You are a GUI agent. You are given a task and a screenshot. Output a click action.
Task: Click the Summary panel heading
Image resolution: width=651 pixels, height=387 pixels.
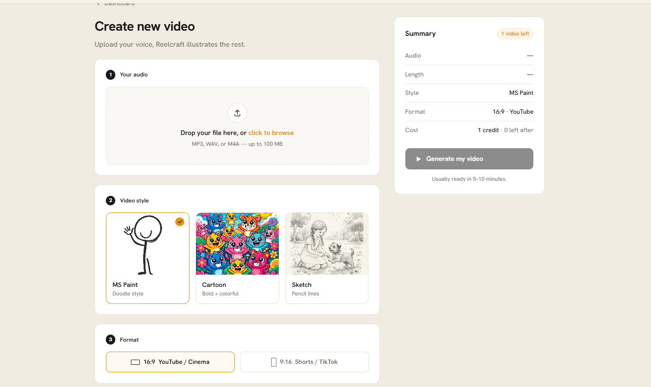pos(420,34)
